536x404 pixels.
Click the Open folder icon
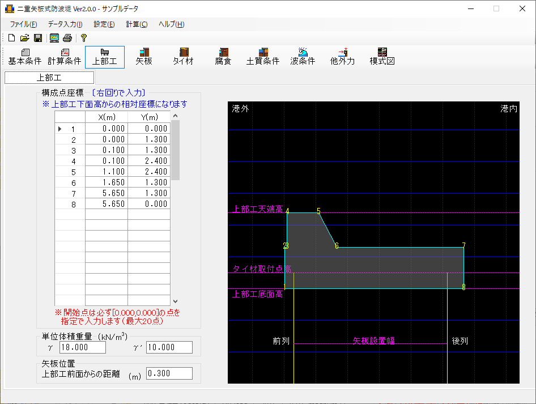click(24, 37)
